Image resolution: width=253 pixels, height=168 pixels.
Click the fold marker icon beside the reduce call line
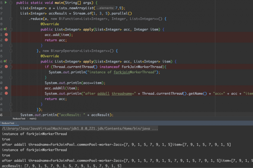click(11, 18)
